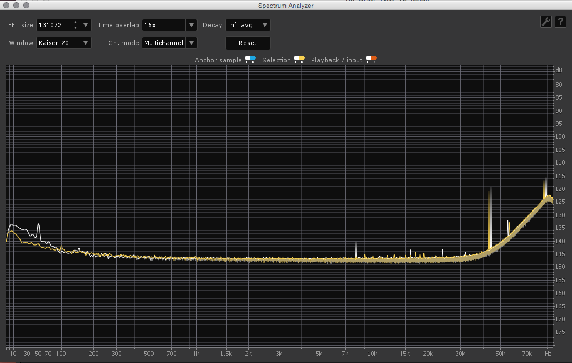Screen dimensions: 572x363
Task: Click the -145 dB axis label
Action: point(560,254)
